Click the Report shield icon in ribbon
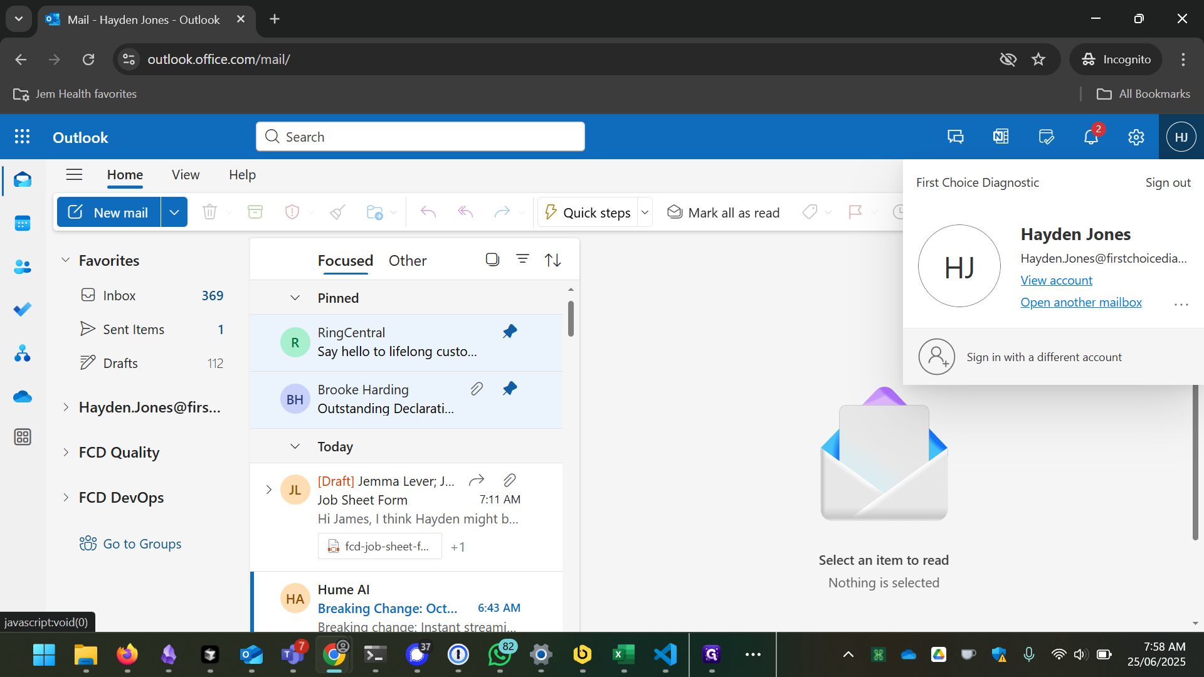The width and height of the screenshot is (1204, 677). pyautogui.click(x=292, y=213)
